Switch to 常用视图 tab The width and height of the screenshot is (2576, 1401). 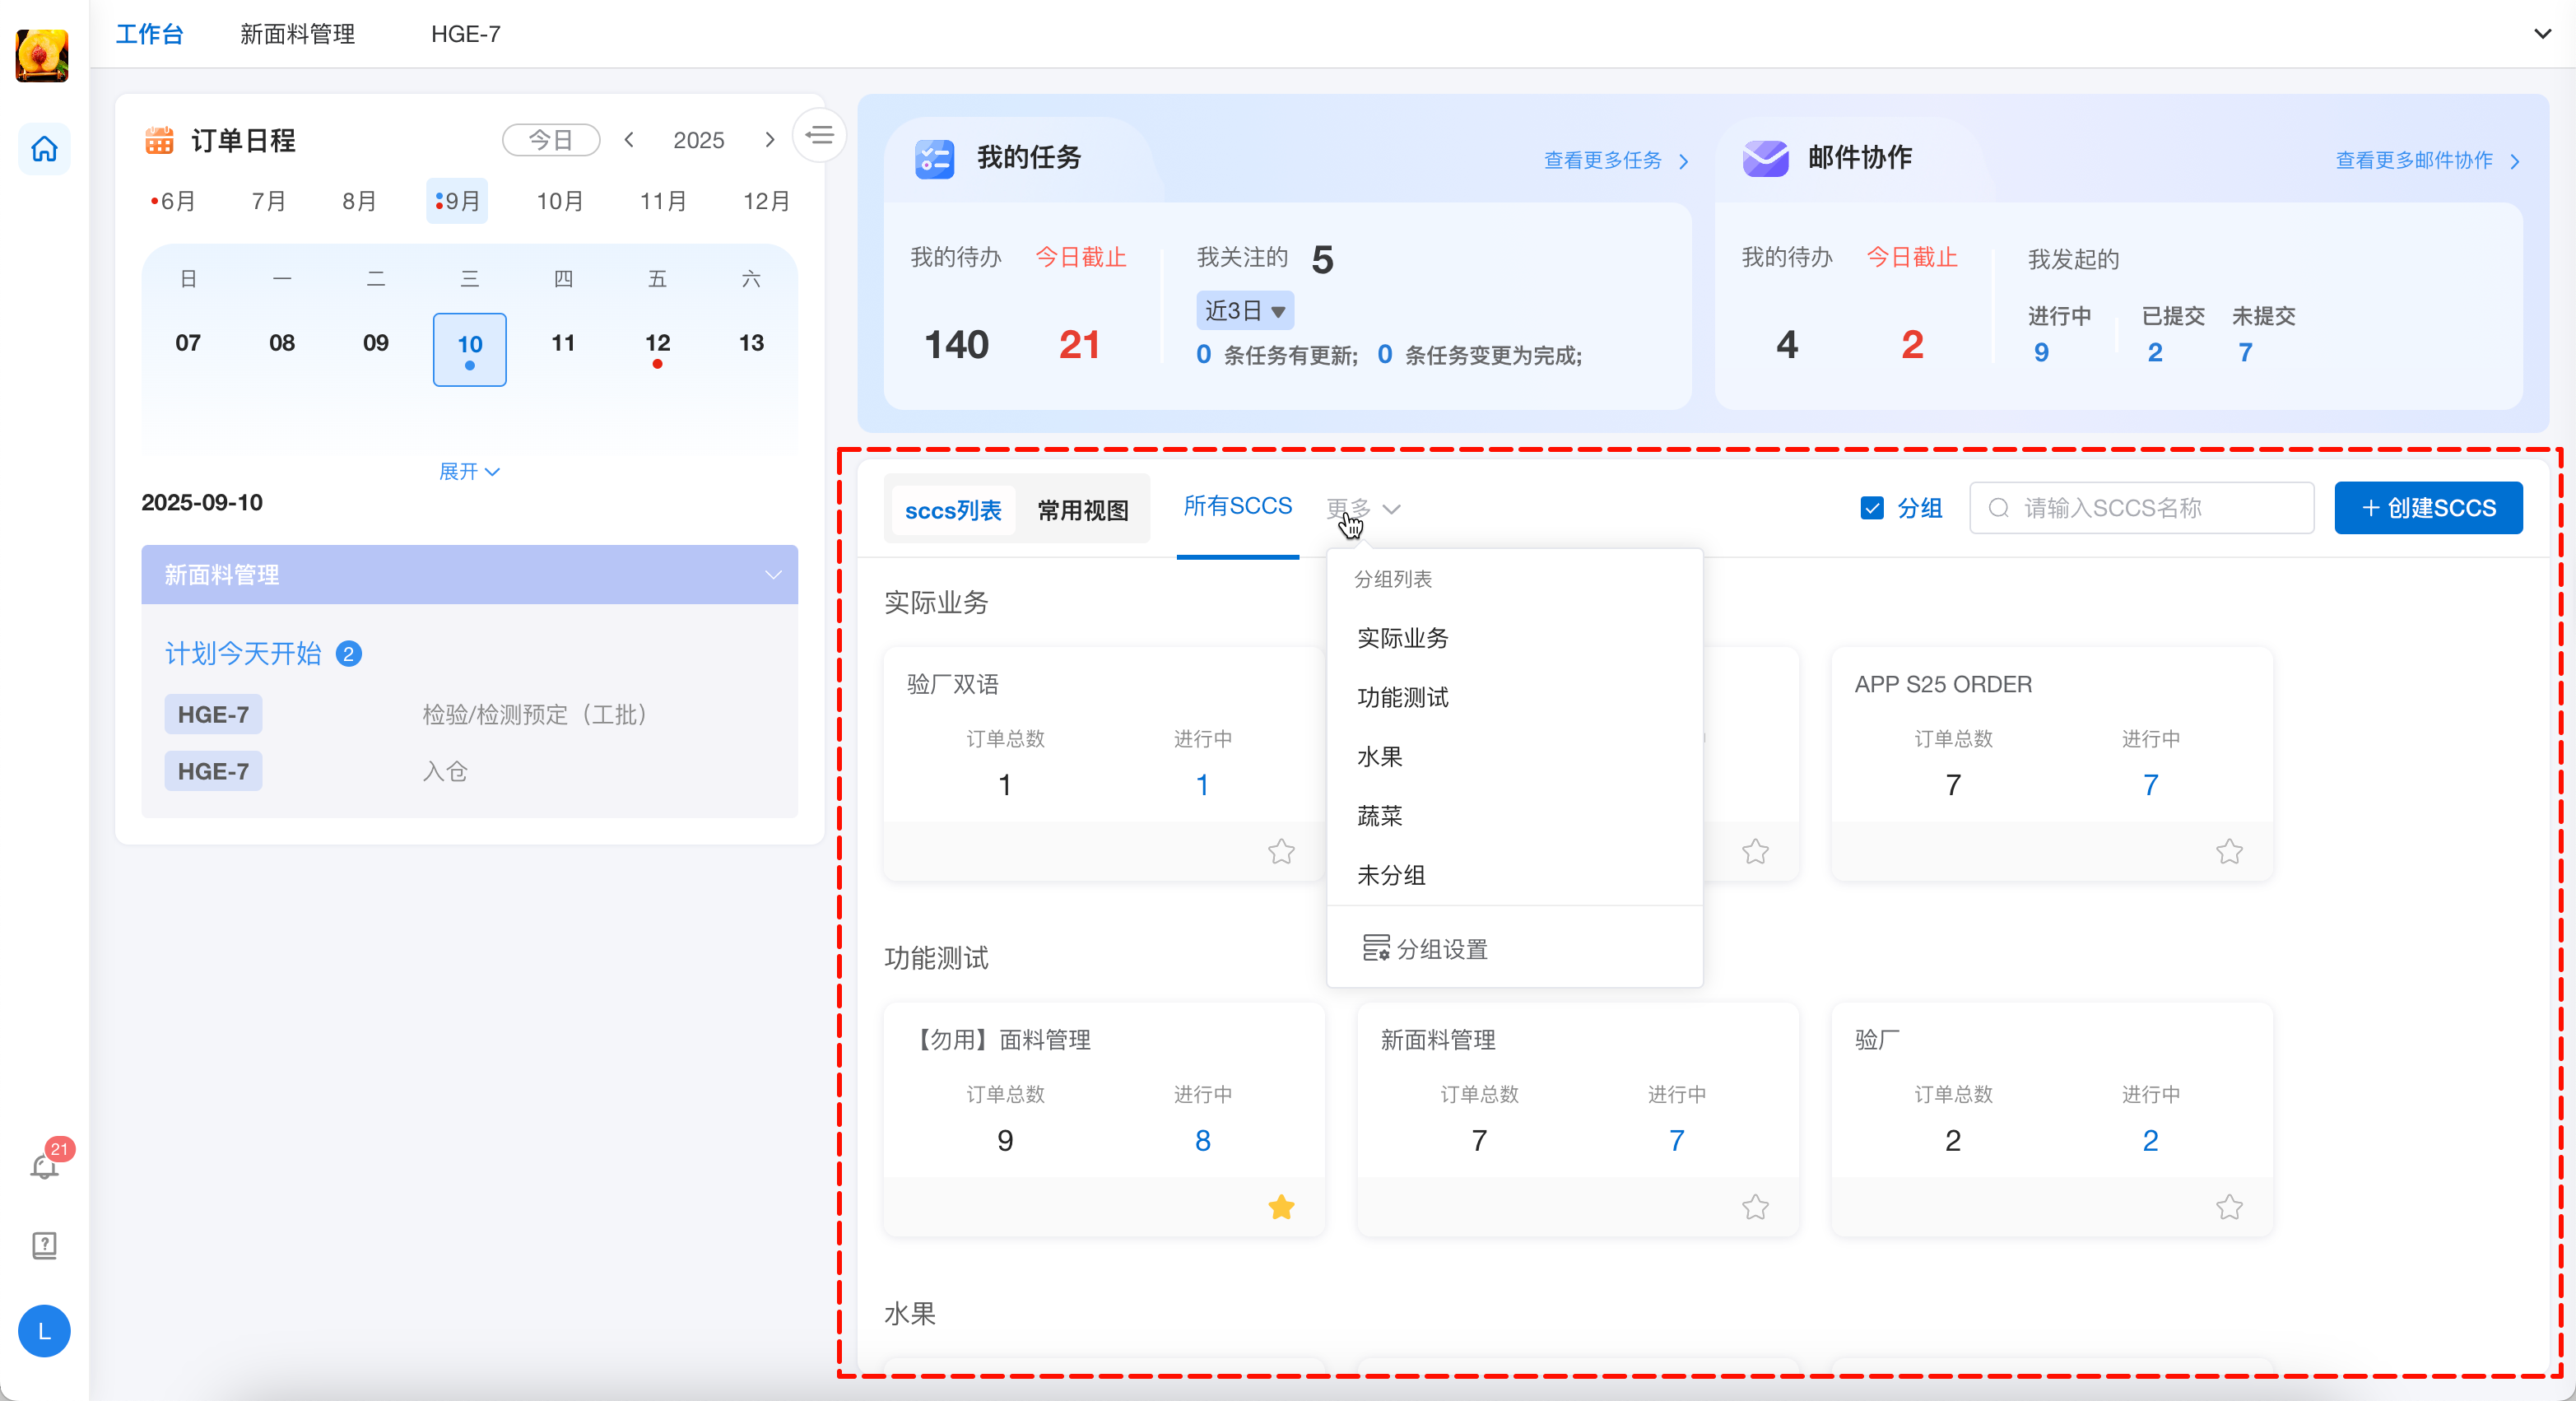click(1082, 510)
